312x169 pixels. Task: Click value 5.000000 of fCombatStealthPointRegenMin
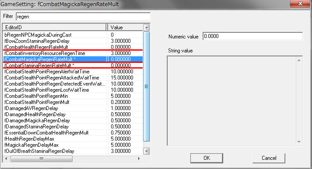pyautogui.click(x=121, y=96)
